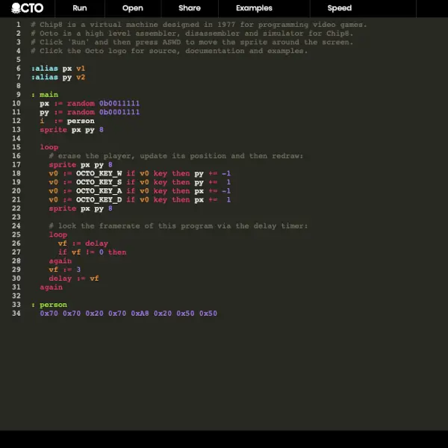Click the Octo logo in the top-left

27,8
